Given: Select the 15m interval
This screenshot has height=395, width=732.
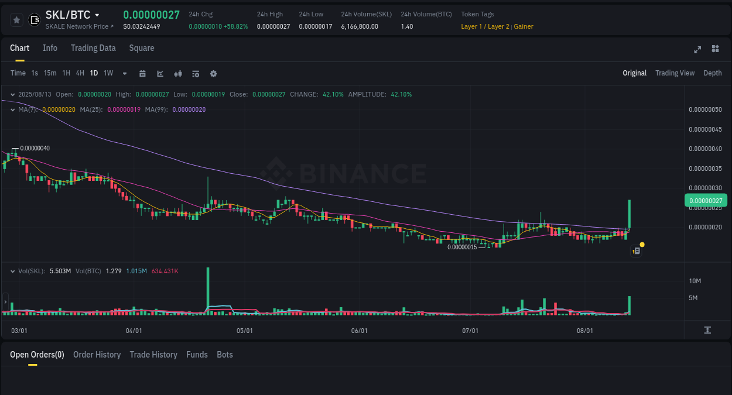Looking at the screenshot, I should [x=50, y=73].
